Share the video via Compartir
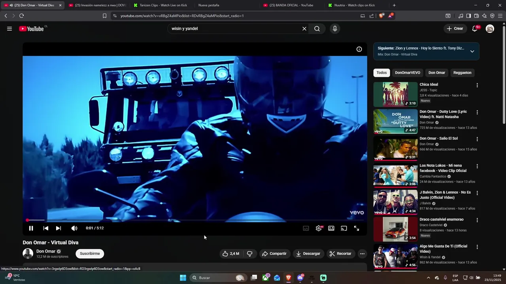This screenshot has width=506, height=284. pos(274,254)
